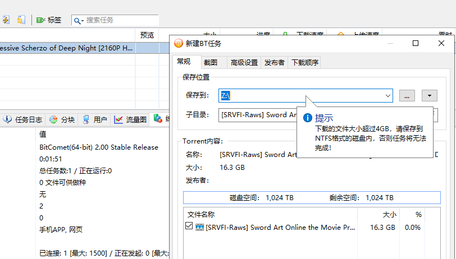
Task: Click the 预览 column header
Action: tap(147, 35)
